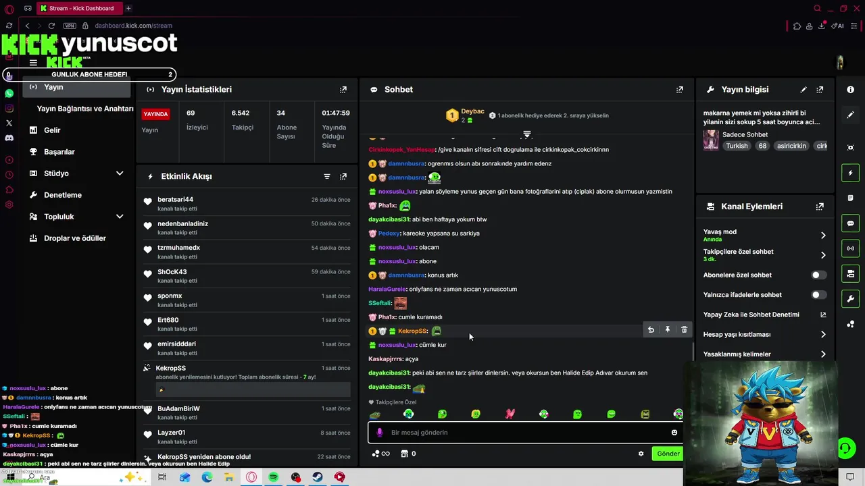Pop out the Yayın İstatistikleri panel
The image size is (865, 486).
(x=343, y=89)
